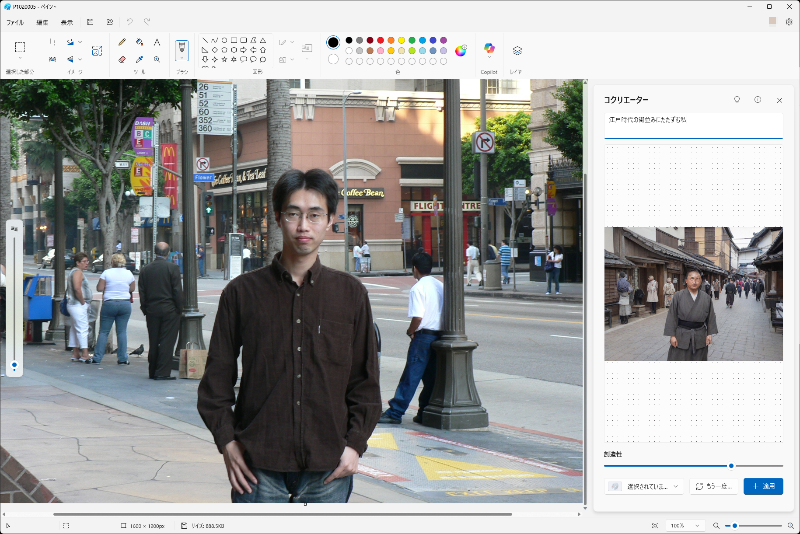Open the style selection dropdown in Cocreator

[644, 486]
